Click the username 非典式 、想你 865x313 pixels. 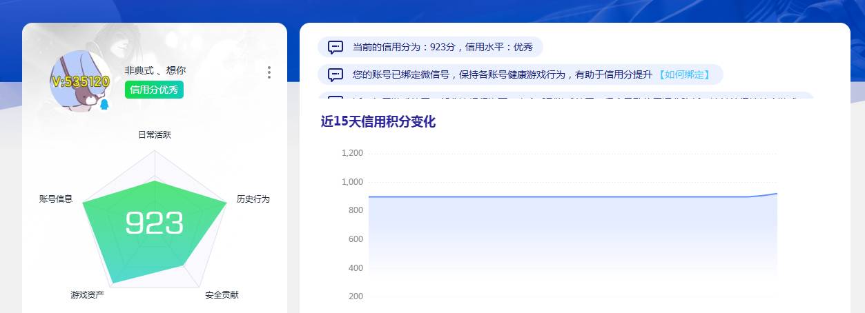(155, 70)
